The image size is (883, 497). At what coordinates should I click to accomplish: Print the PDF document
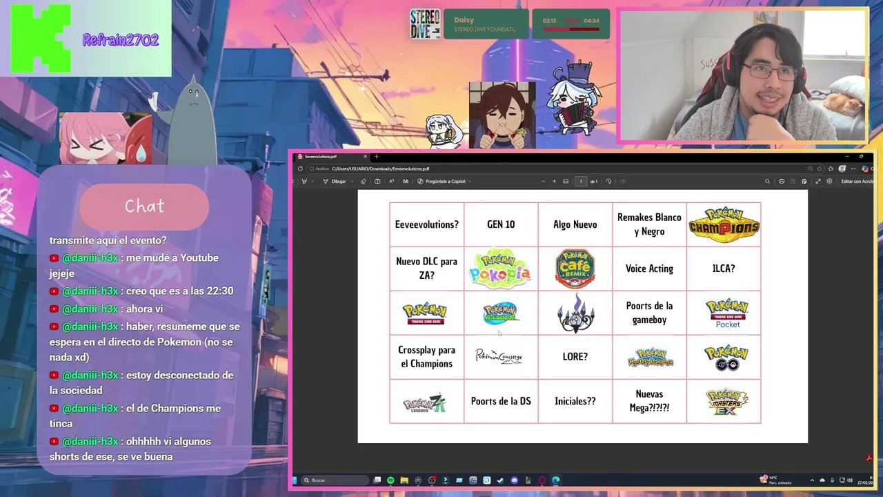tap(782, 182)
